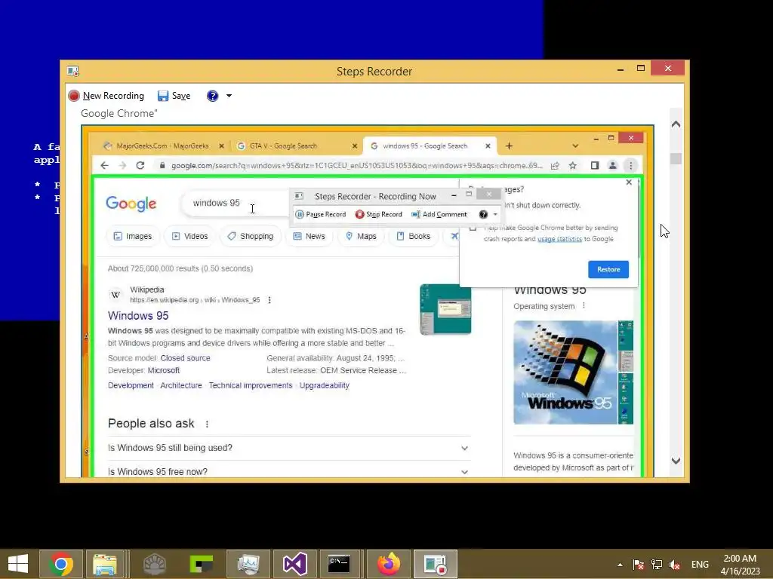The image size is (773, 579).
Task: Open the Architecture sublink
Action: pyautogui.click(x=181, y=385)
